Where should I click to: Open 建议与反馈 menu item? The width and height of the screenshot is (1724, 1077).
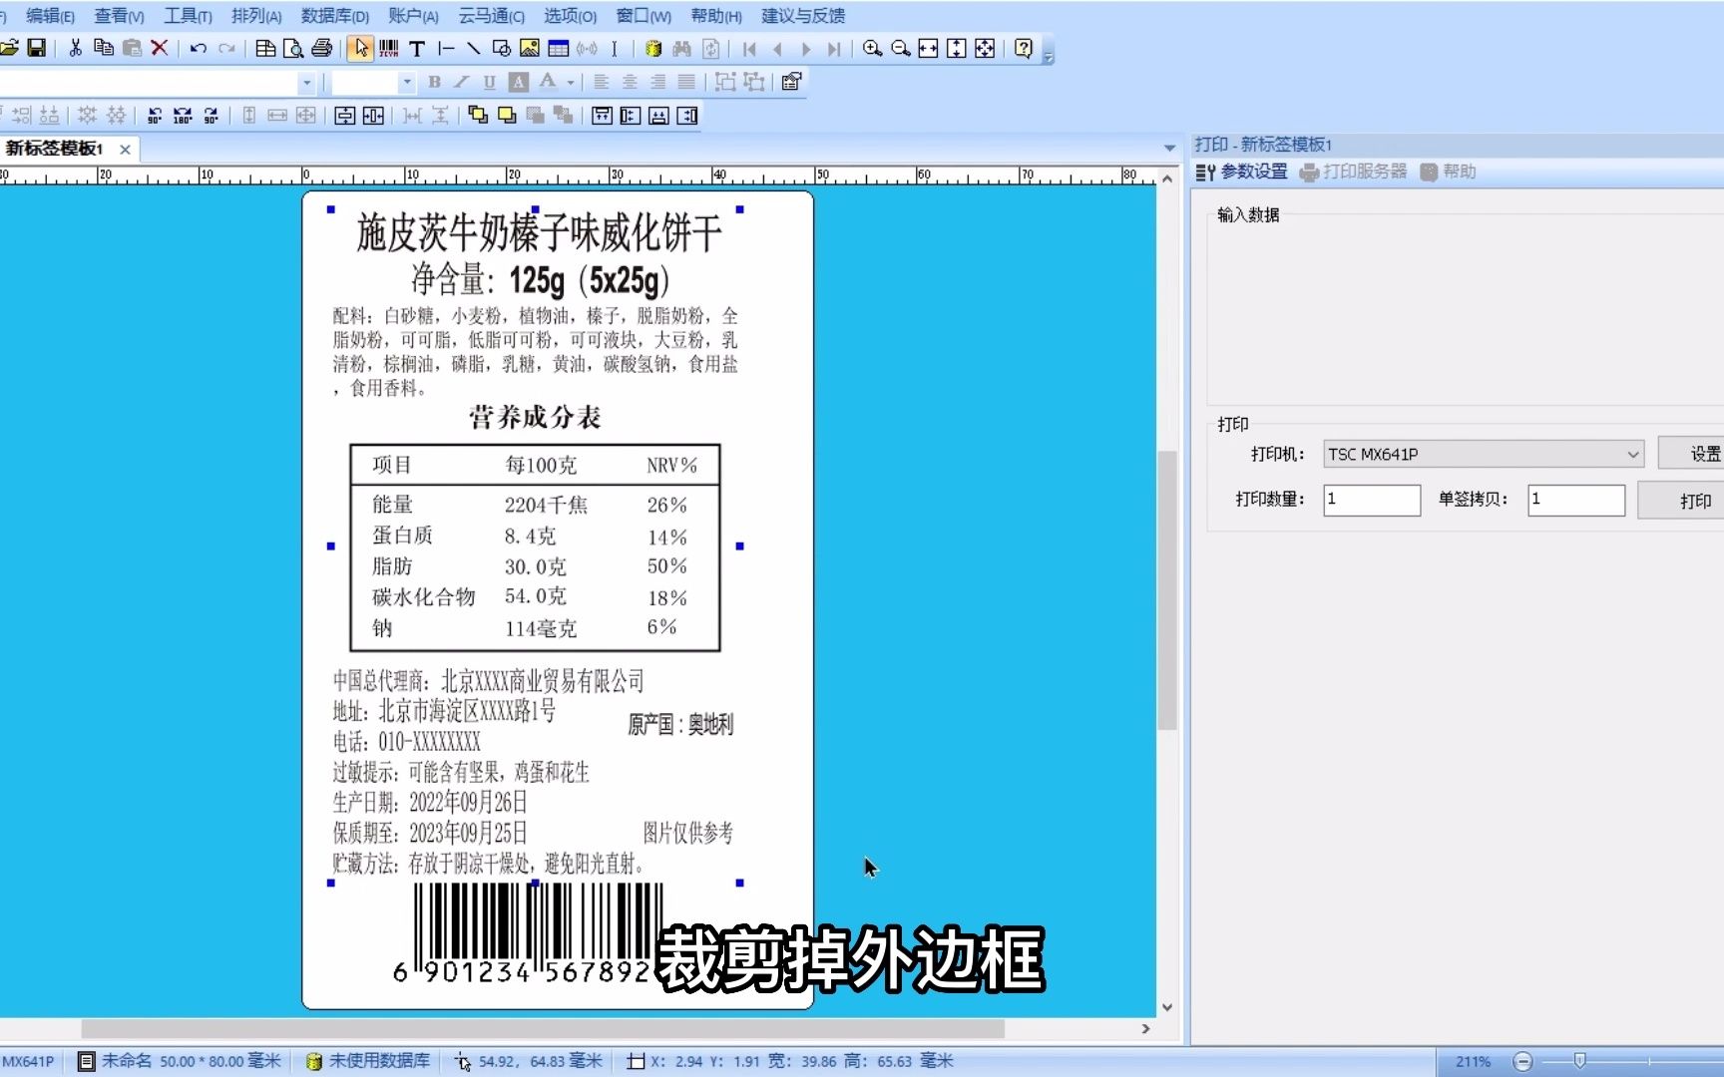[803, 16]
